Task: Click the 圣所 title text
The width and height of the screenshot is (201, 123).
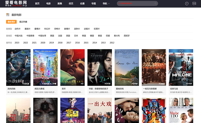Action: coord(64,89)
